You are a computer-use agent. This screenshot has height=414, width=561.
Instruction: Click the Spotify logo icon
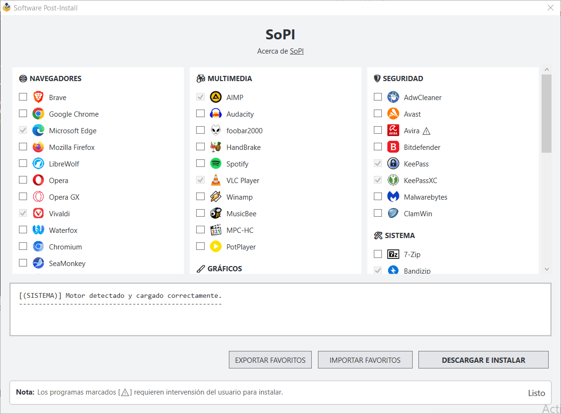(216, 164)
